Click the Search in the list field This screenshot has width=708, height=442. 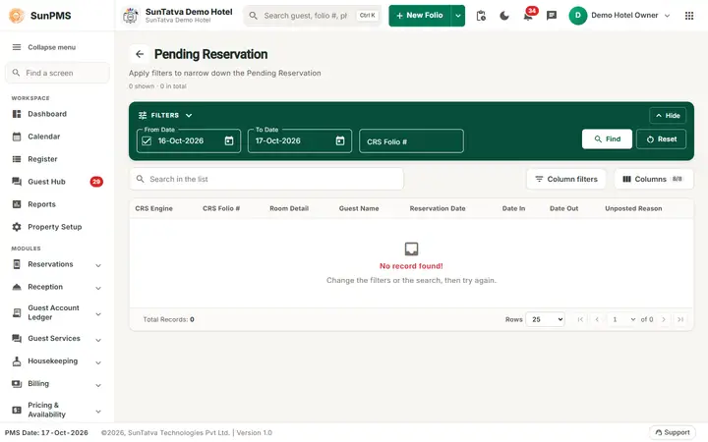pyautogui.click(x=266, y=179)
